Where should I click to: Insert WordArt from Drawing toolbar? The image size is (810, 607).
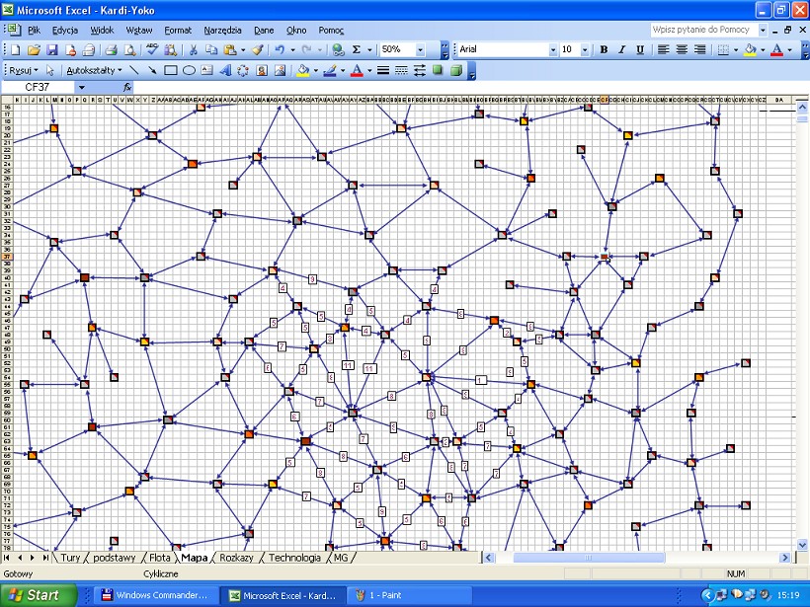coord(225,70)
